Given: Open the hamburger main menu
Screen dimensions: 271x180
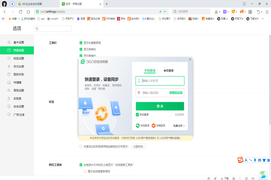Looking at the screenshot, I should pyautogui.click(x=267, y=12).
